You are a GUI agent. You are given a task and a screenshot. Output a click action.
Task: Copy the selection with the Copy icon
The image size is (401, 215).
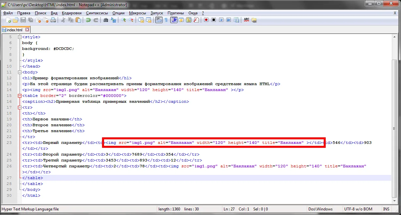point(70,20)
